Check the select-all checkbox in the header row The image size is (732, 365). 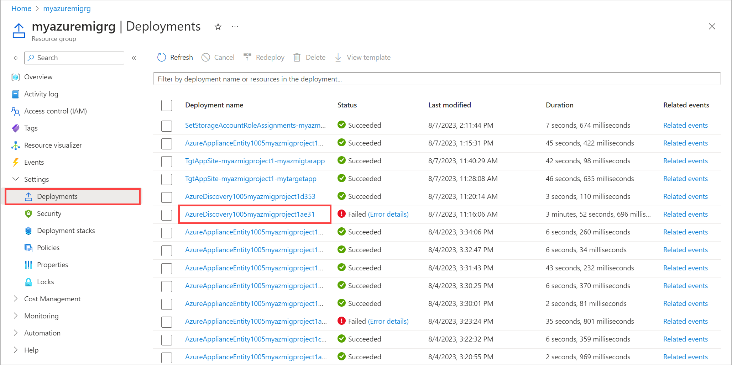166,105
